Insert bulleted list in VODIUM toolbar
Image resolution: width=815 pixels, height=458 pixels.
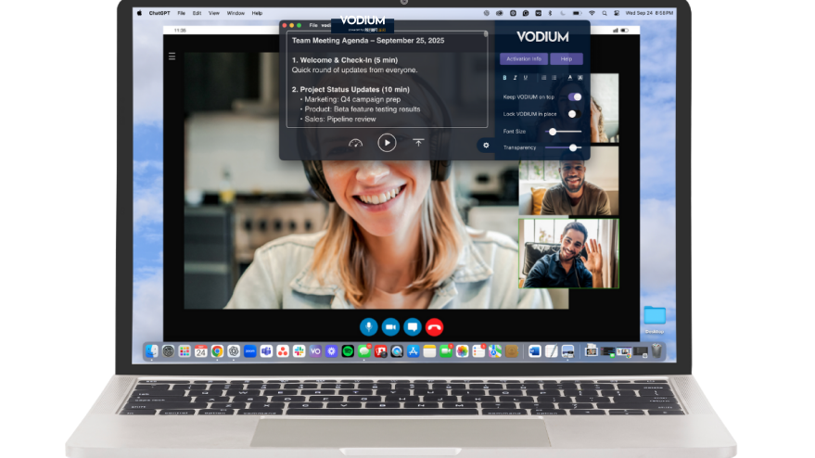pyautogui.click(x=554, y=78)
